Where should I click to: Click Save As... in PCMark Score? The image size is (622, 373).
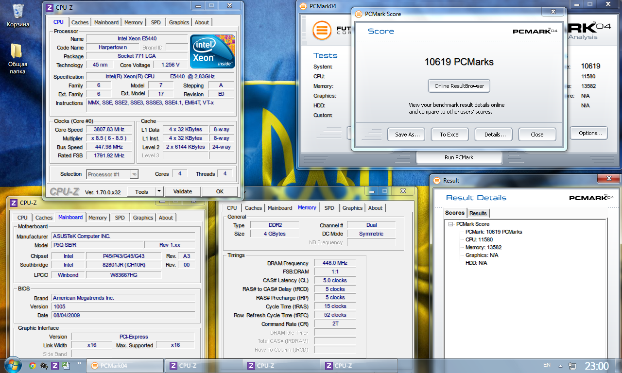pos(406,135)
